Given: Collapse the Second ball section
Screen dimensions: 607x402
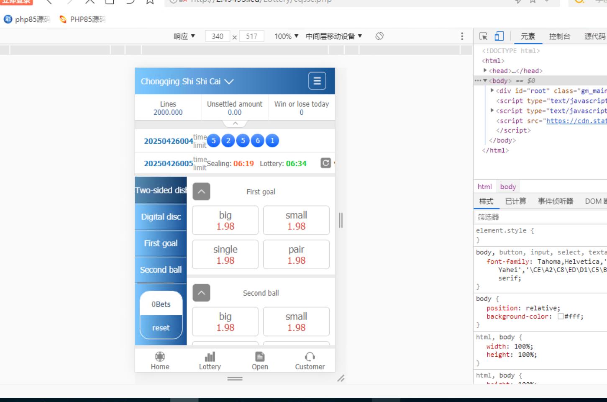Looking at the screenshot, I should pos(201,293).
